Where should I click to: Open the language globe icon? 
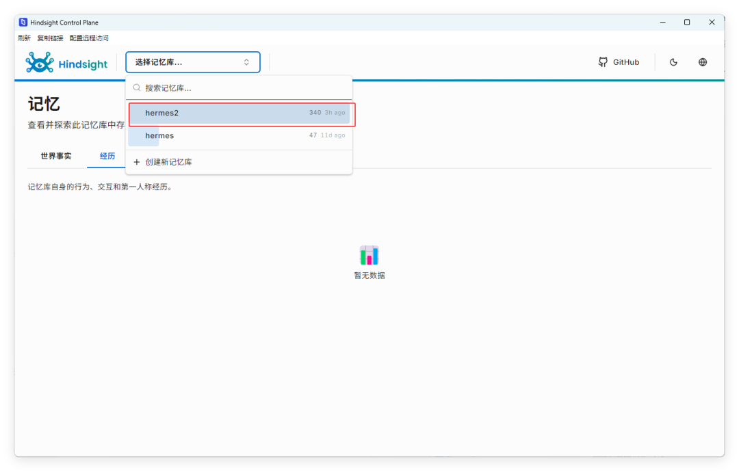(x=703, y=62)
